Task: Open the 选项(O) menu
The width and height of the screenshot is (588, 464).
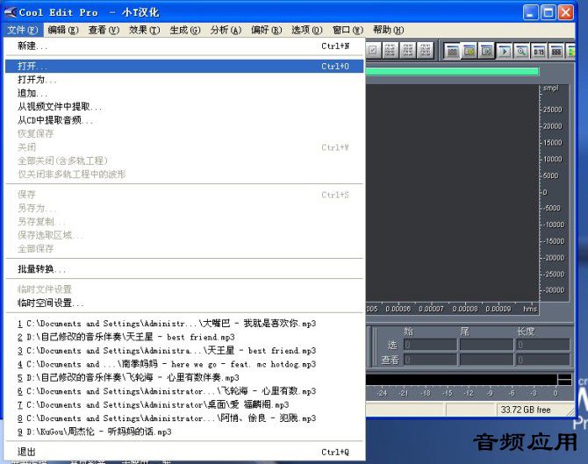Action: [x=307, y=30]
